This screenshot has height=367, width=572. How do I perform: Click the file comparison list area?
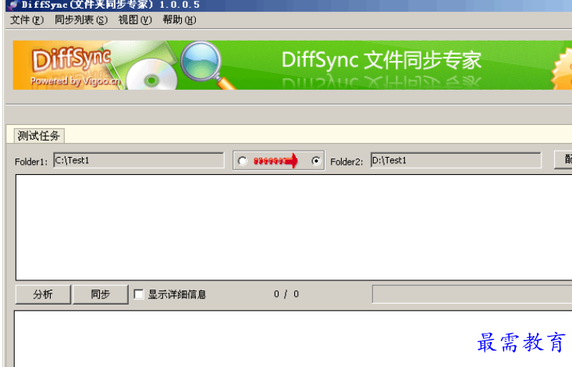[293, 227]
